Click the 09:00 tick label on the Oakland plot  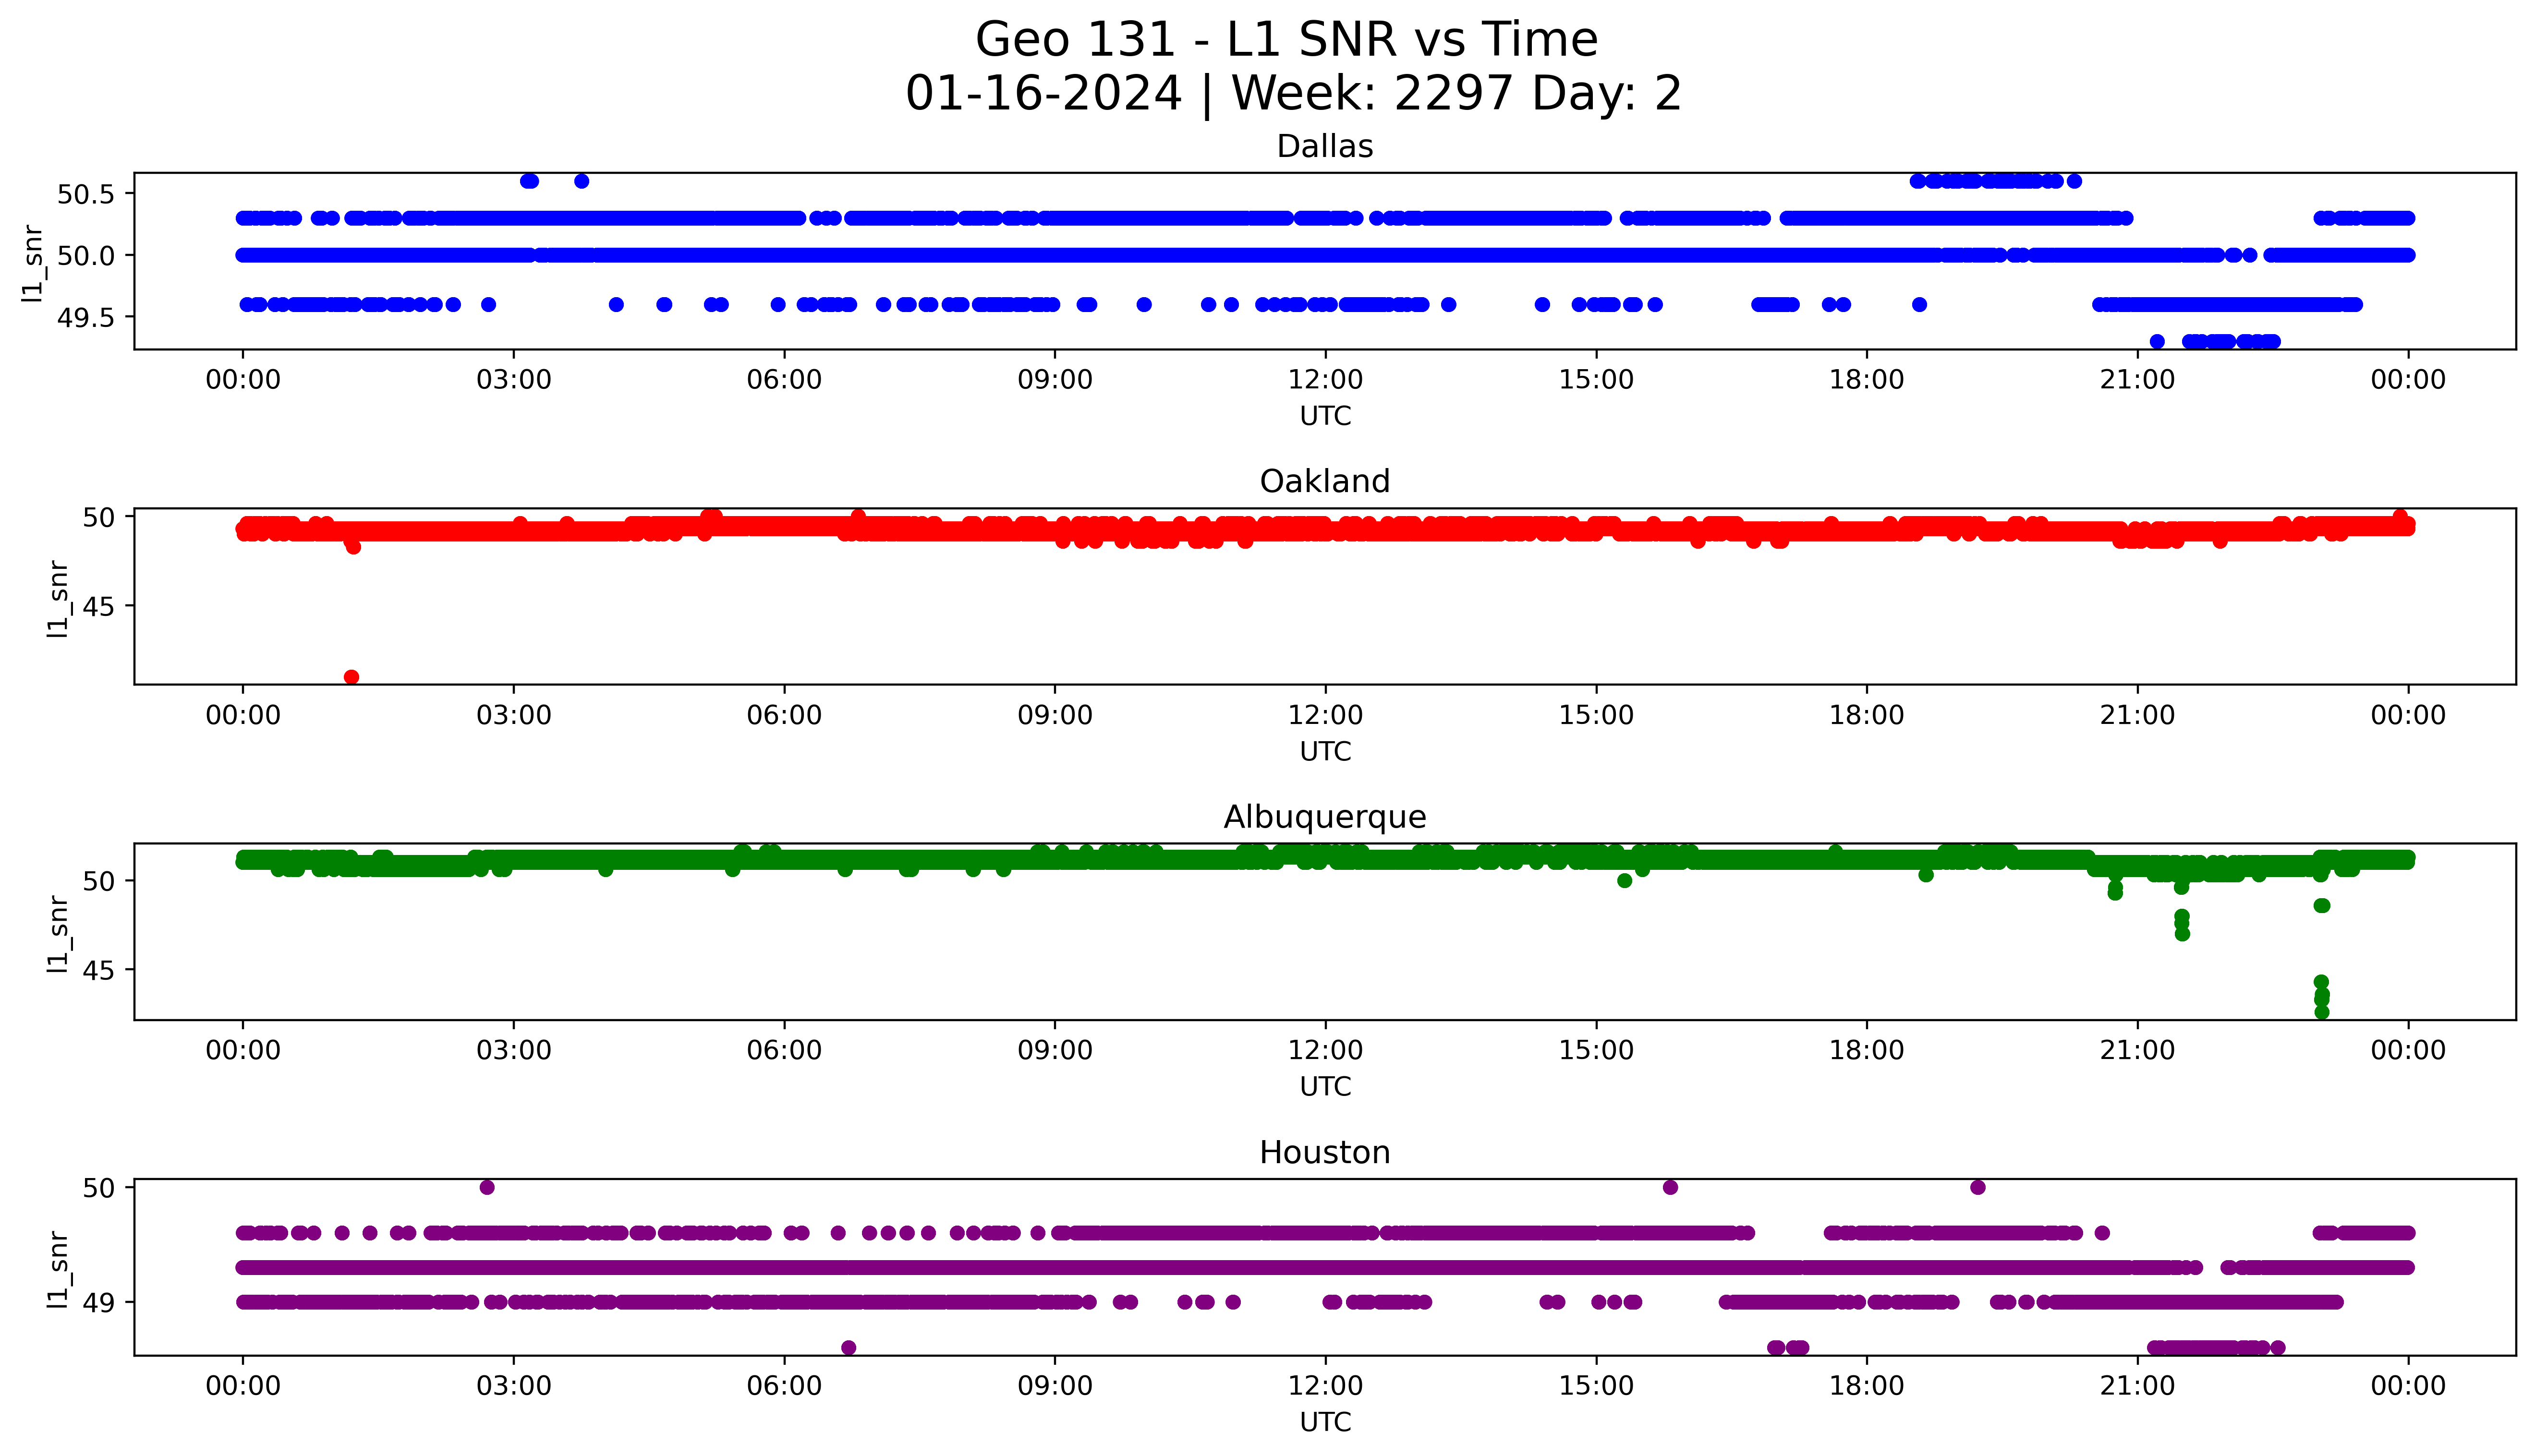point(1055,715)
